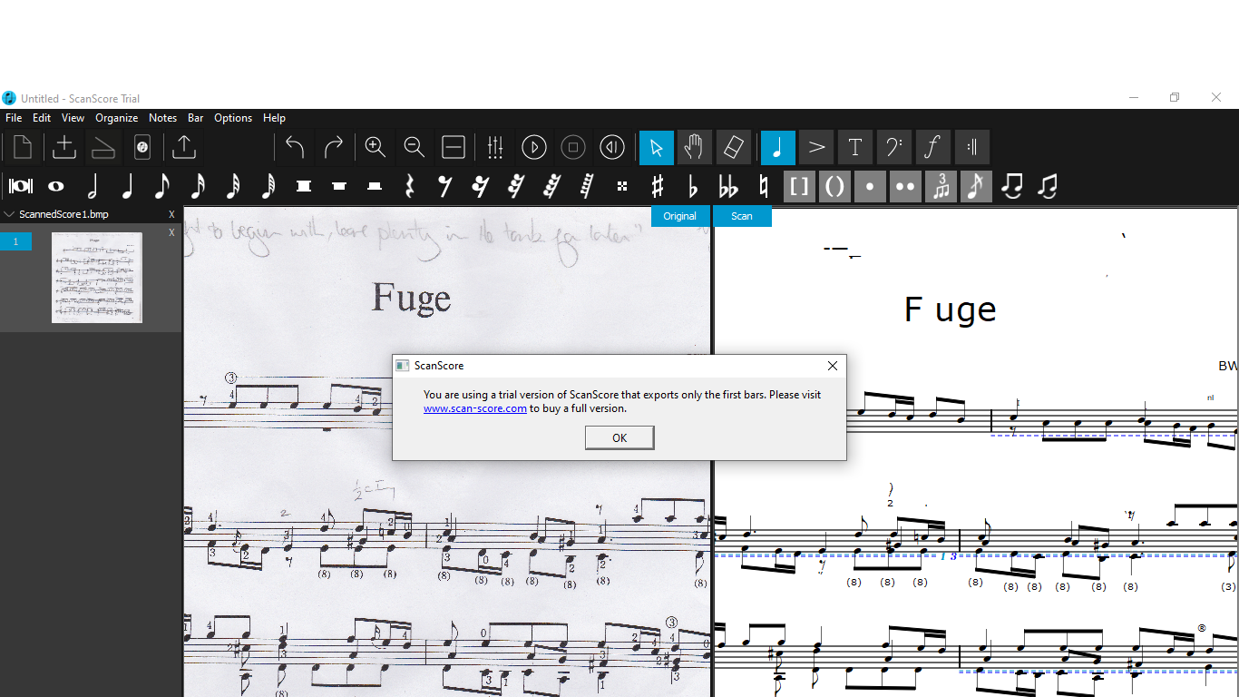The height and width of the screenshot is (697, 1239).
Task: Click the phone app import icon
Action: click(x=142, y=147)
